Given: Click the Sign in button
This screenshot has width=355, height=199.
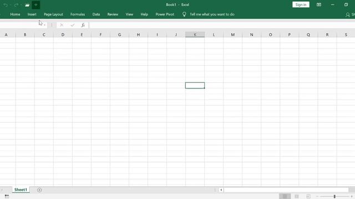Looking at the screenshot, I should (x=301, y=5).
